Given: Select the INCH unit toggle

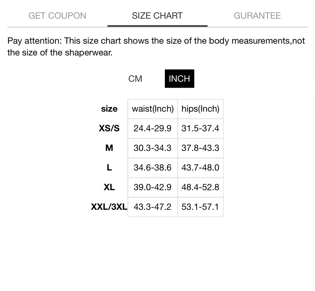Looking at the screenshot, I should tap(179, 79).
